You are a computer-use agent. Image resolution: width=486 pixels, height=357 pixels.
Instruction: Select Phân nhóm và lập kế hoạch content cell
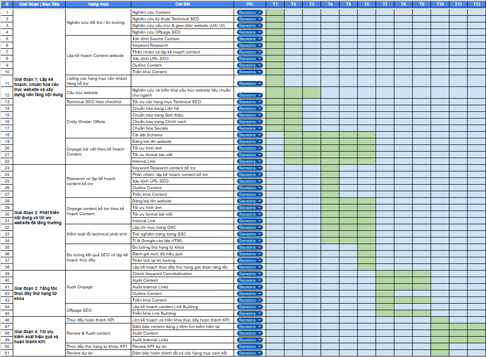point(183,52)
